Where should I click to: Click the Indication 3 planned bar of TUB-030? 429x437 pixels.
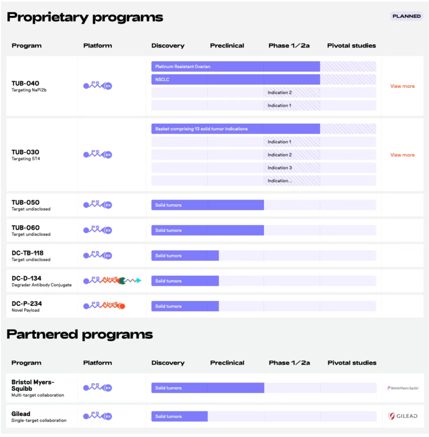[292, 168]
